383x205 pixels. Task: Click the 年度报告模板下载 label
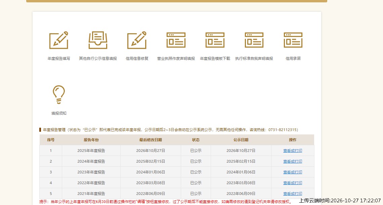(215, 58)
